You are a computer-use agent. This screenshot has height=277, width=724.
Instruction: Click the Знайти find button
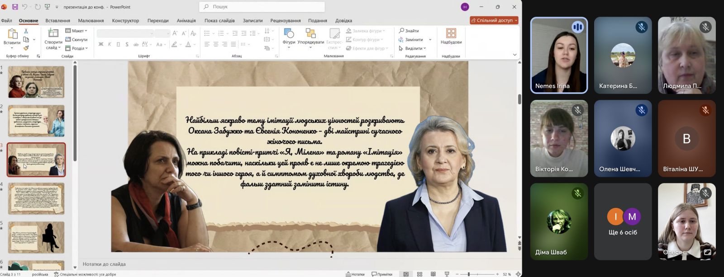point(409,31)
